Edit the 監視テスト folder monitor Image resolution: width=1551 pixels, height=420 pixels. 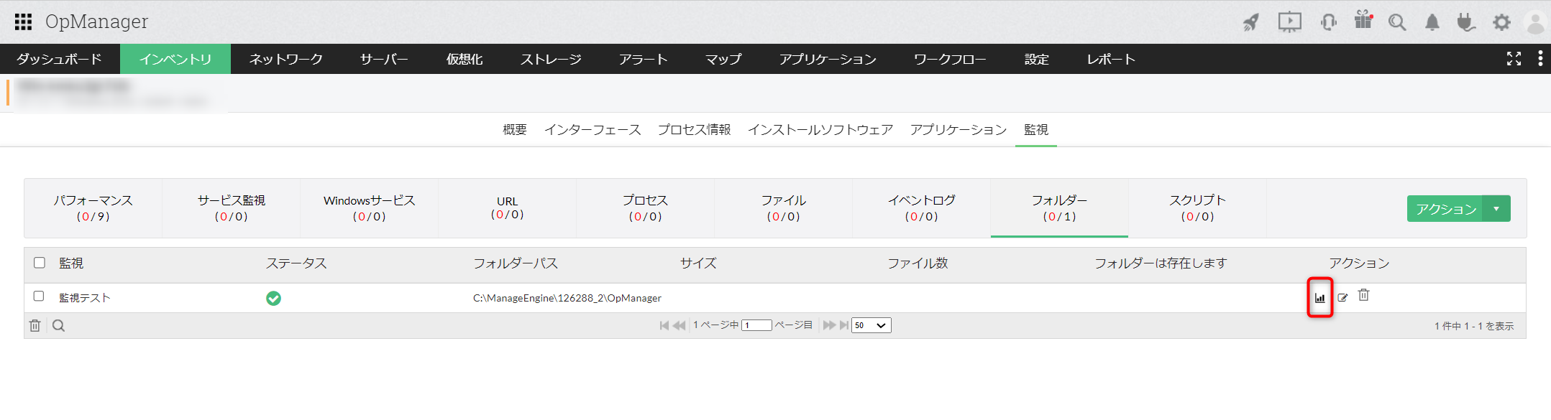1342,297
